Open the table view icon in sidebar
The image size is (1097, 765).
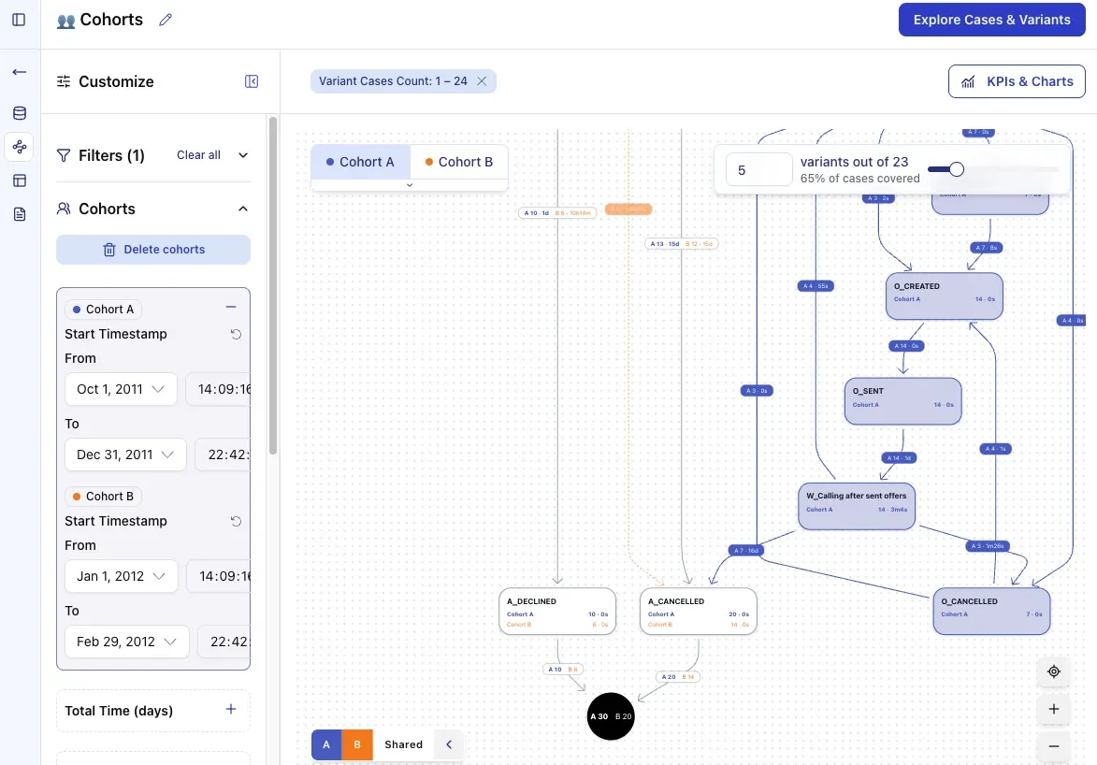click(x=20, y=180)
